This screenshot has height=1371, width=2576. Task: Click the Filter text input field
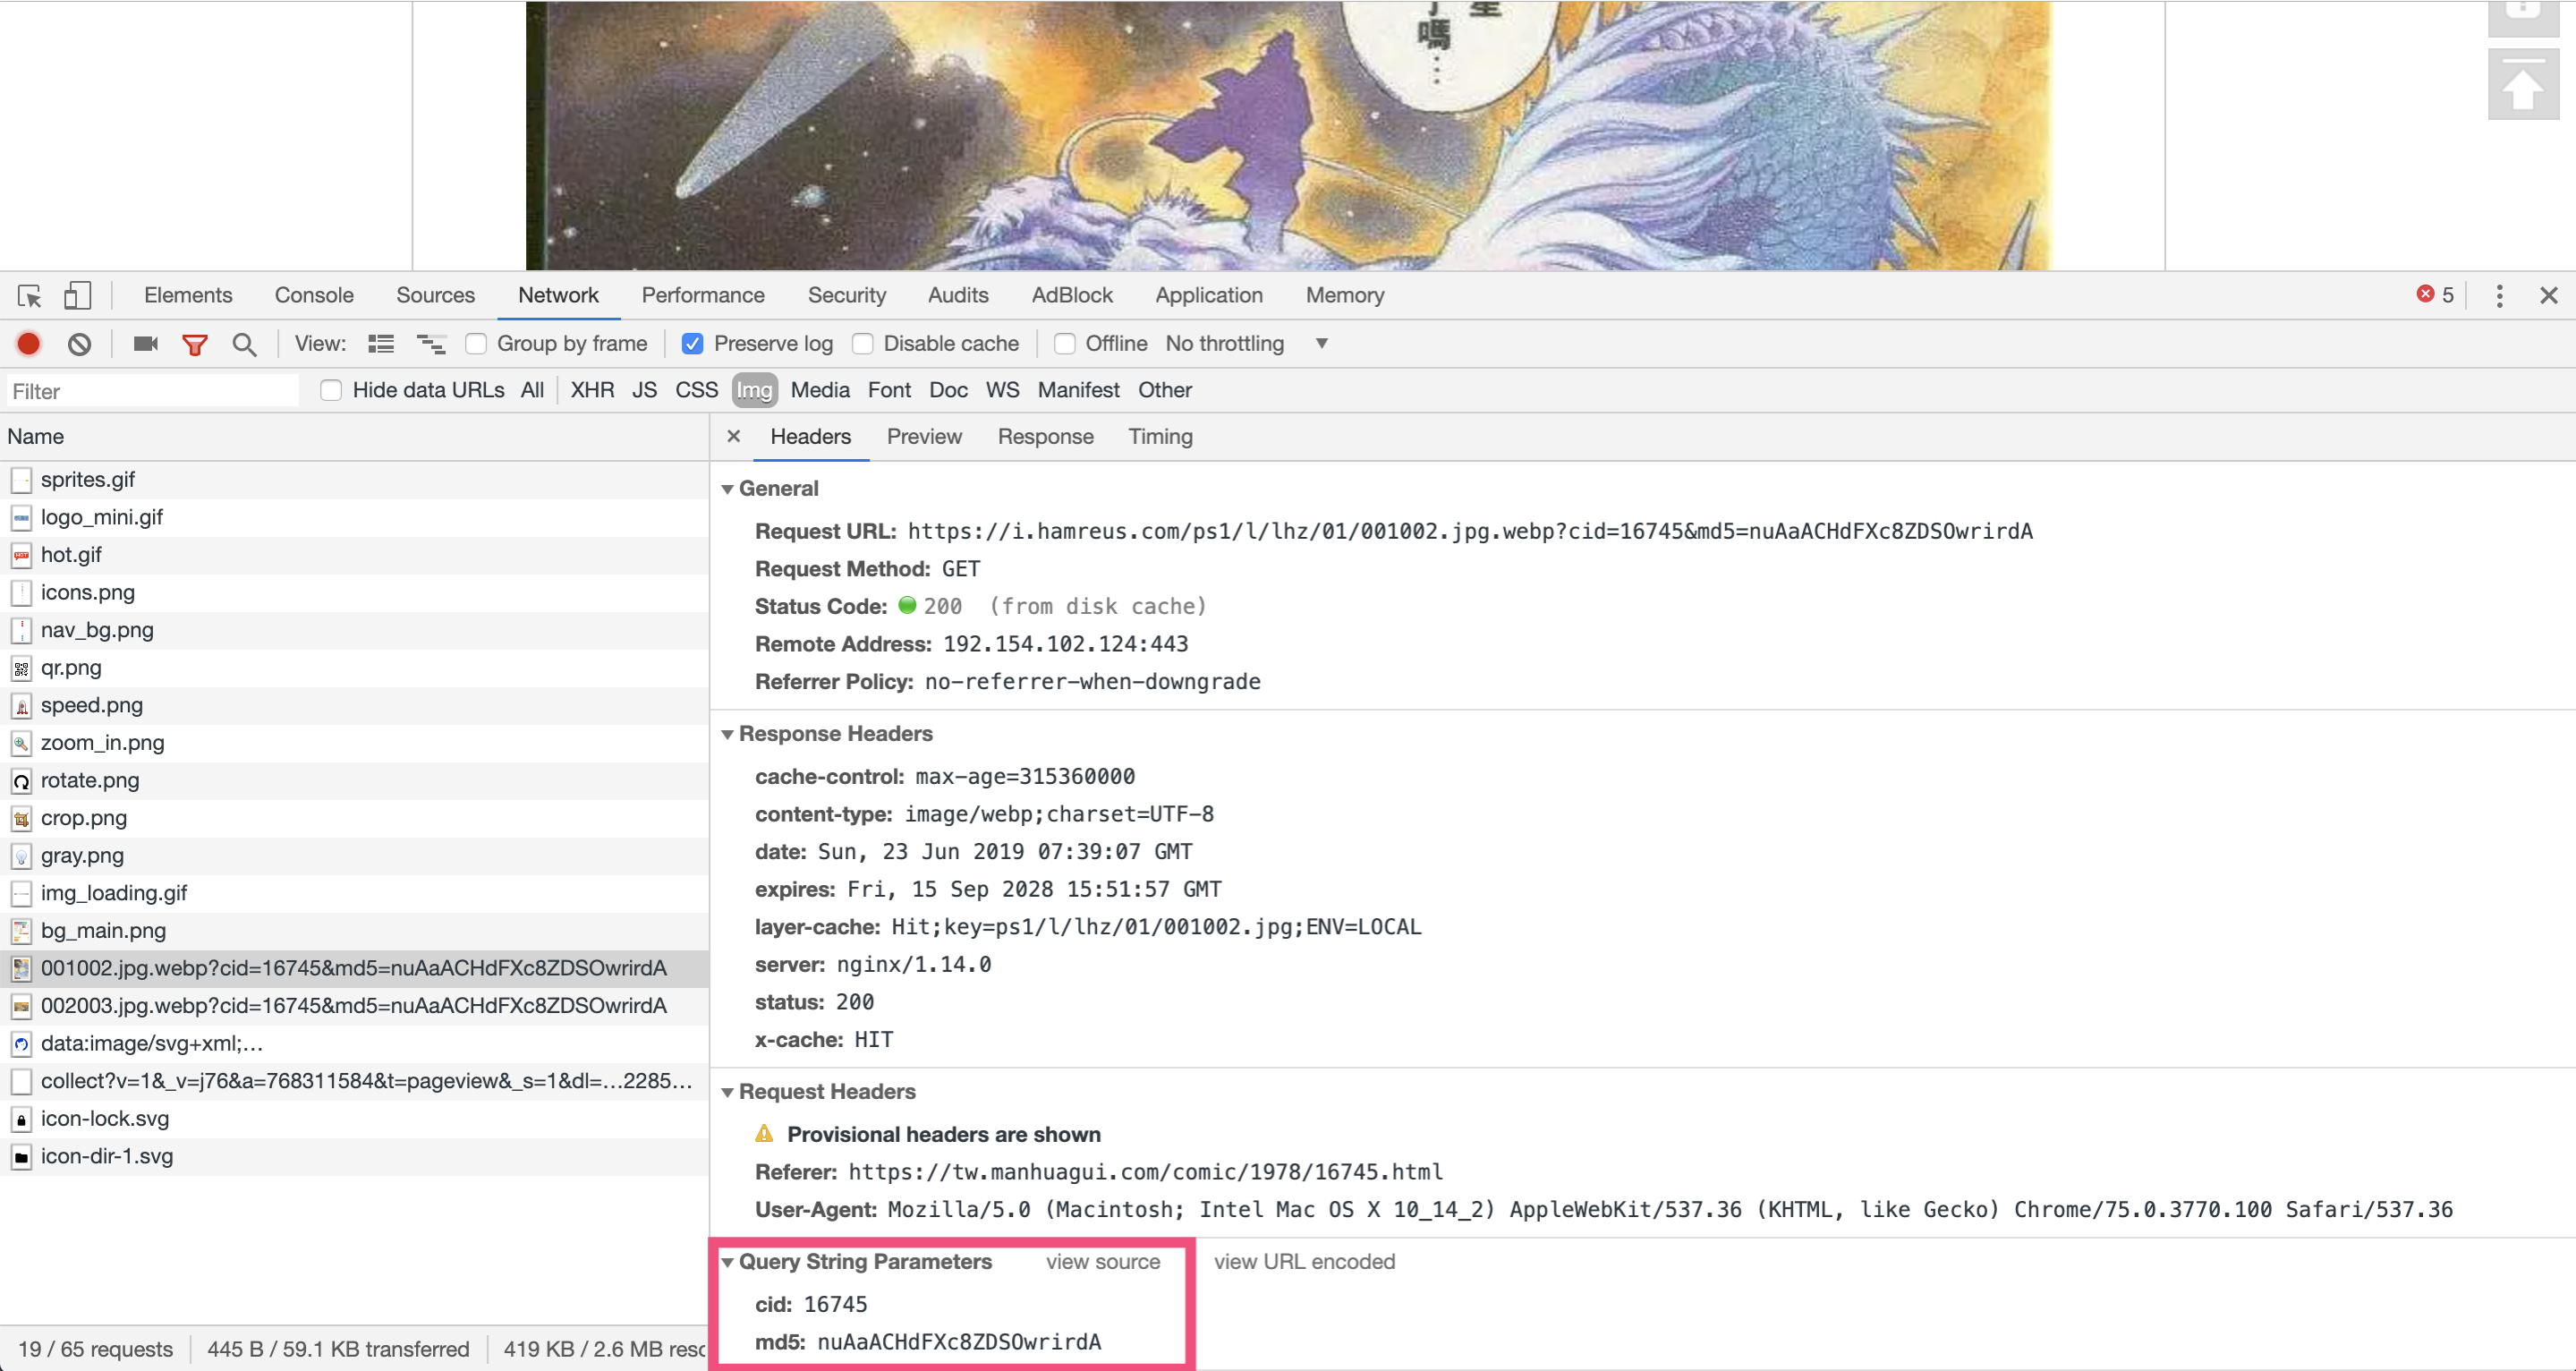click(152, 391)
